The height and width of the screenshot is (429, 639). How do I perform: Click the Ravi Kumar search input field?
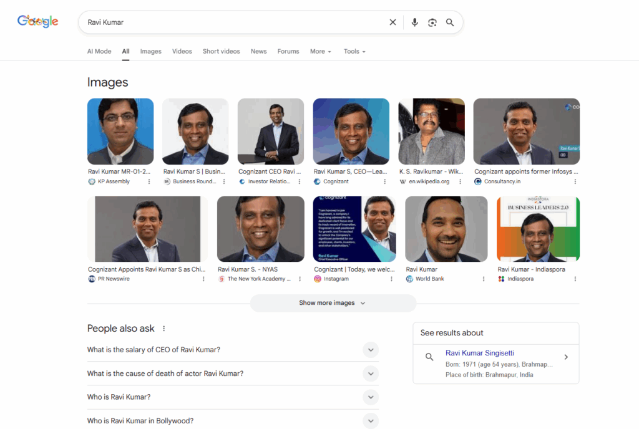(x=231, y=22)
